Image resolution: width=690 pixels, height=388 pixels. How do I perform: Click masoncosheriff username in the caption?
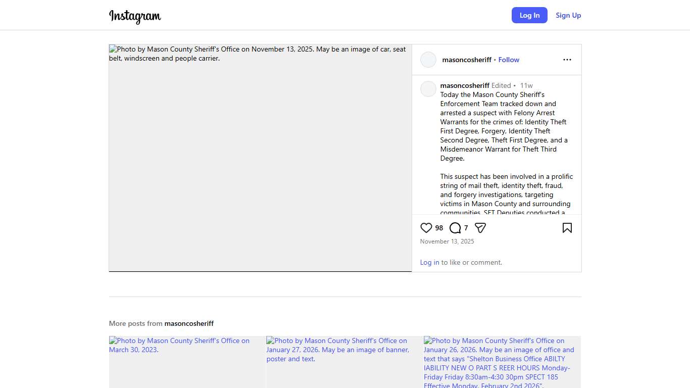[x=465, y=85]
